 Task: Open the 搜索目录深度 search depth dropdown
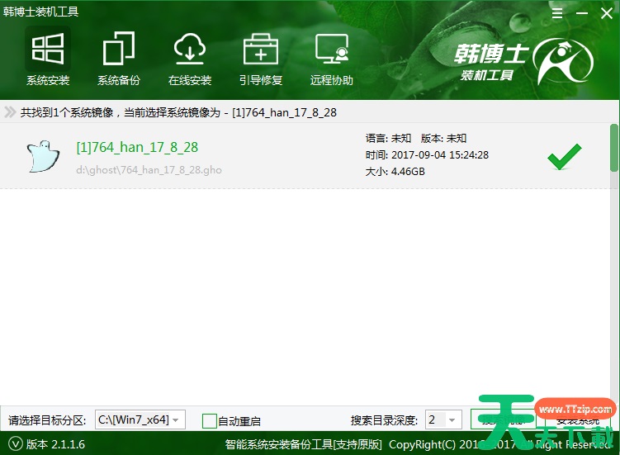pos(452,419)
